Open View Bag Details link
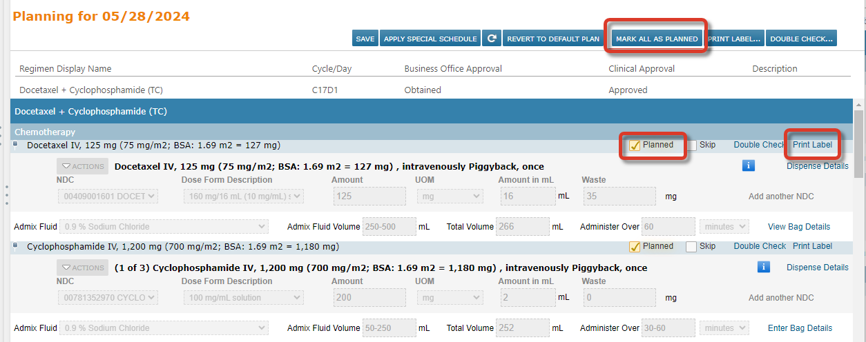Viewport: 866px width, 342px height. pos(799,226)
